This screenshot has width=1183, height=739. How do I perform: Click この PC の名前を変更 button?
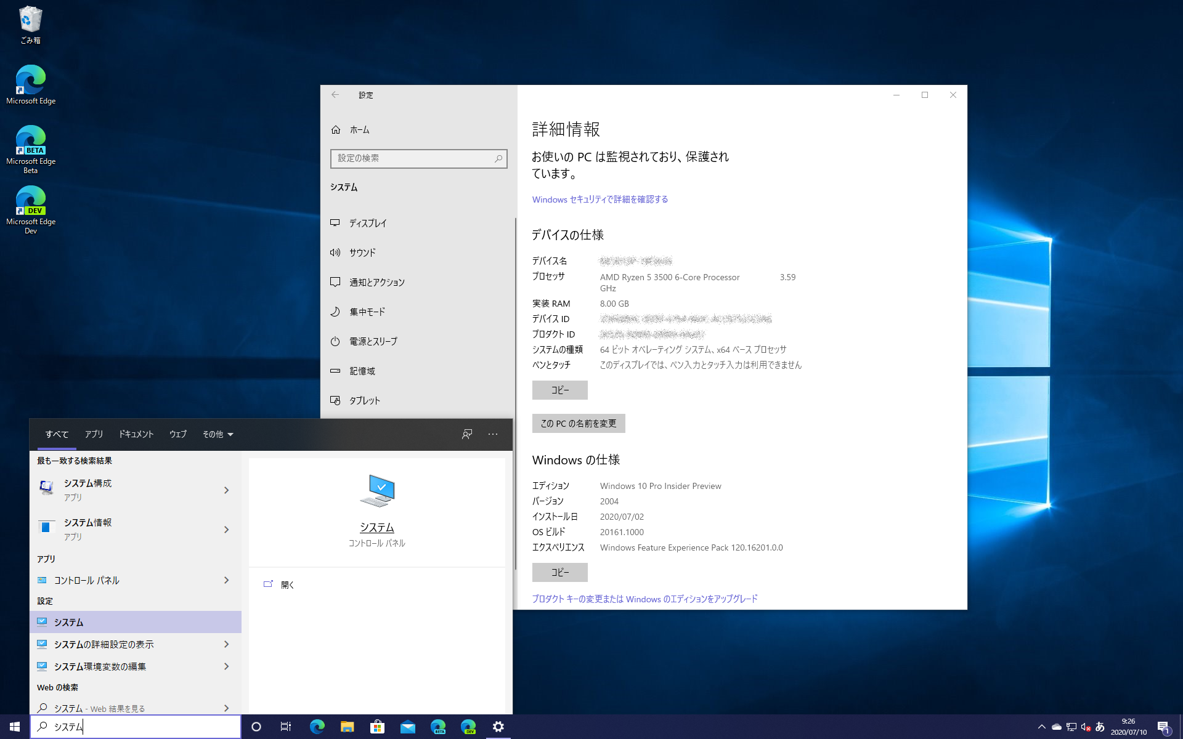pos(579,423)
